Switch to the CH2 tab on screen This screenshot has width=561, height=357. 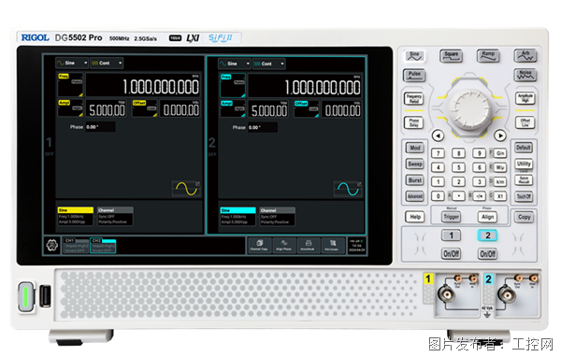click(103, 246)
